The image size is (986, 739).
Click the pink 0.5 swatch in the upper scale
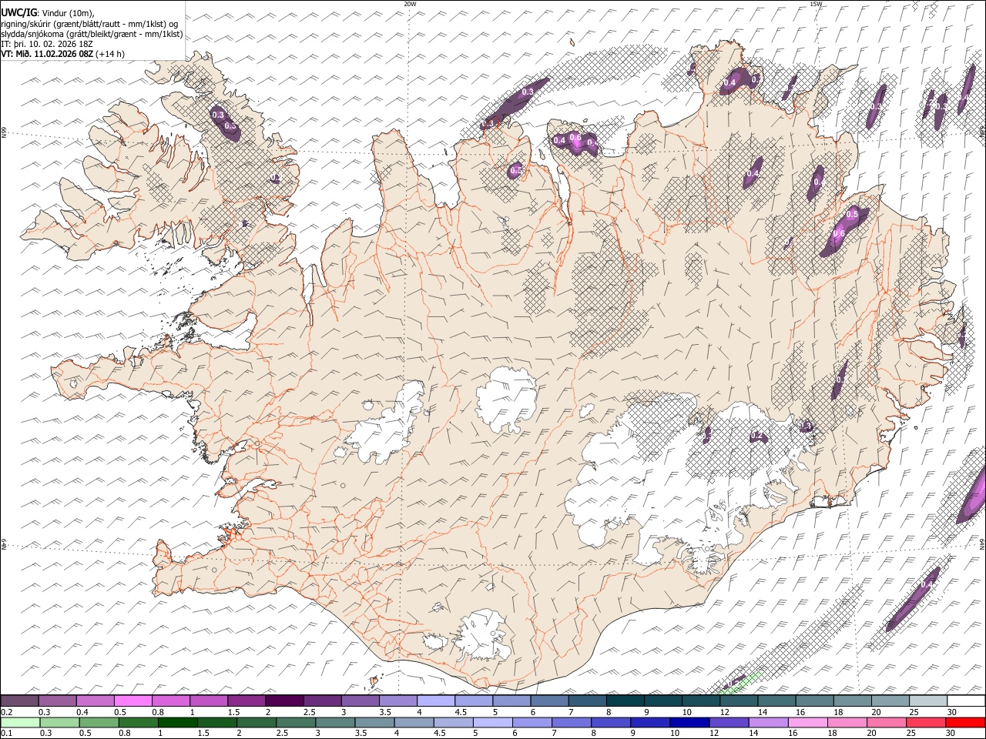coord(132,701)
